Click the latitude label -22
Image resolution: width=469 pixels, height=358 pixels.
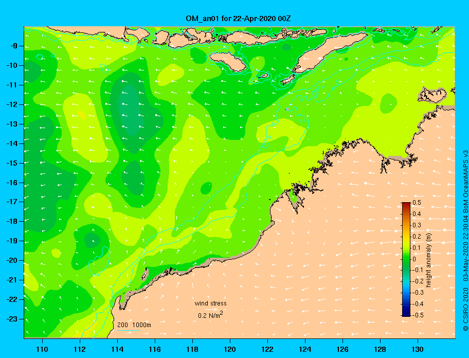(12, 299)
